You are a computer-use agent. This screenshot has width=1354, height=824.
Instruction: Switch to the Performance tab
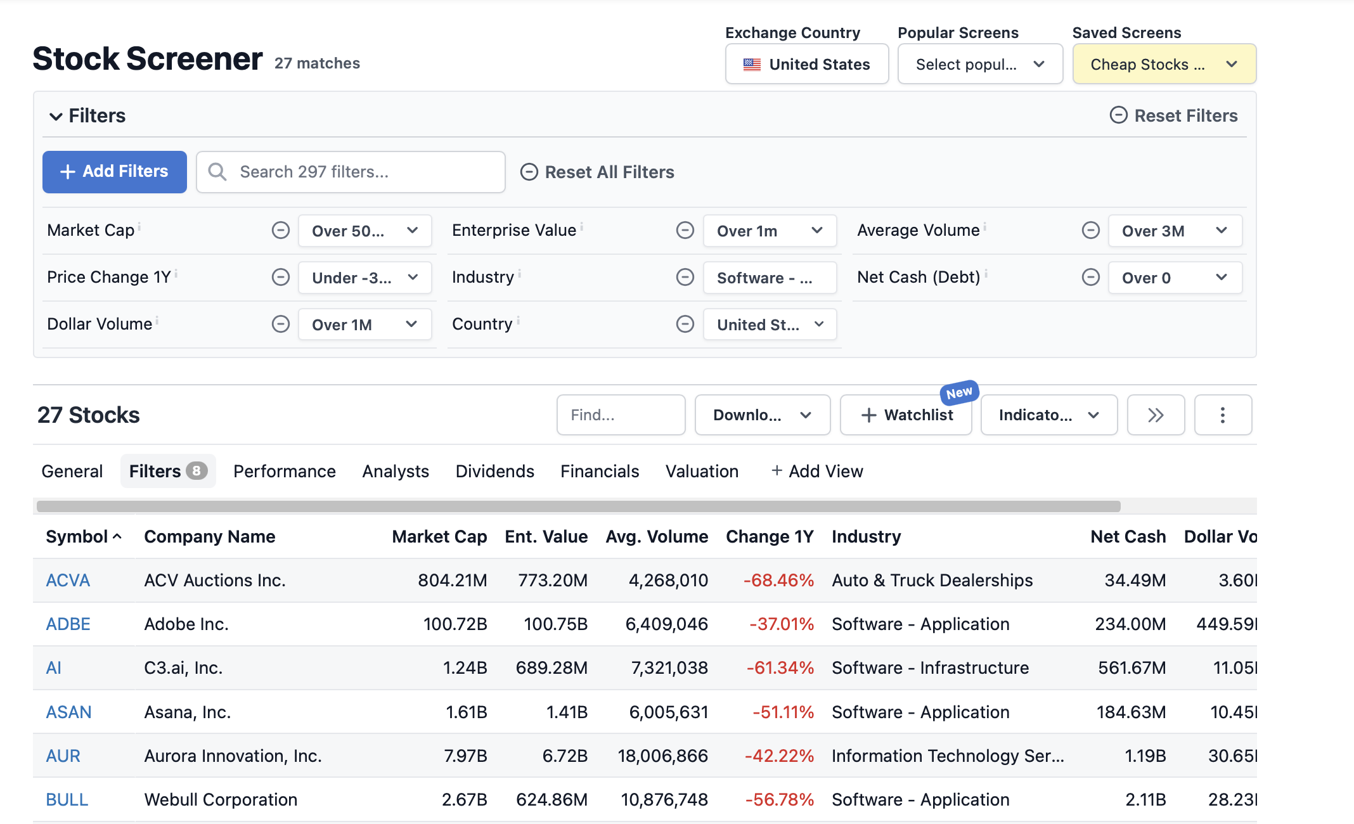point(284,472)
